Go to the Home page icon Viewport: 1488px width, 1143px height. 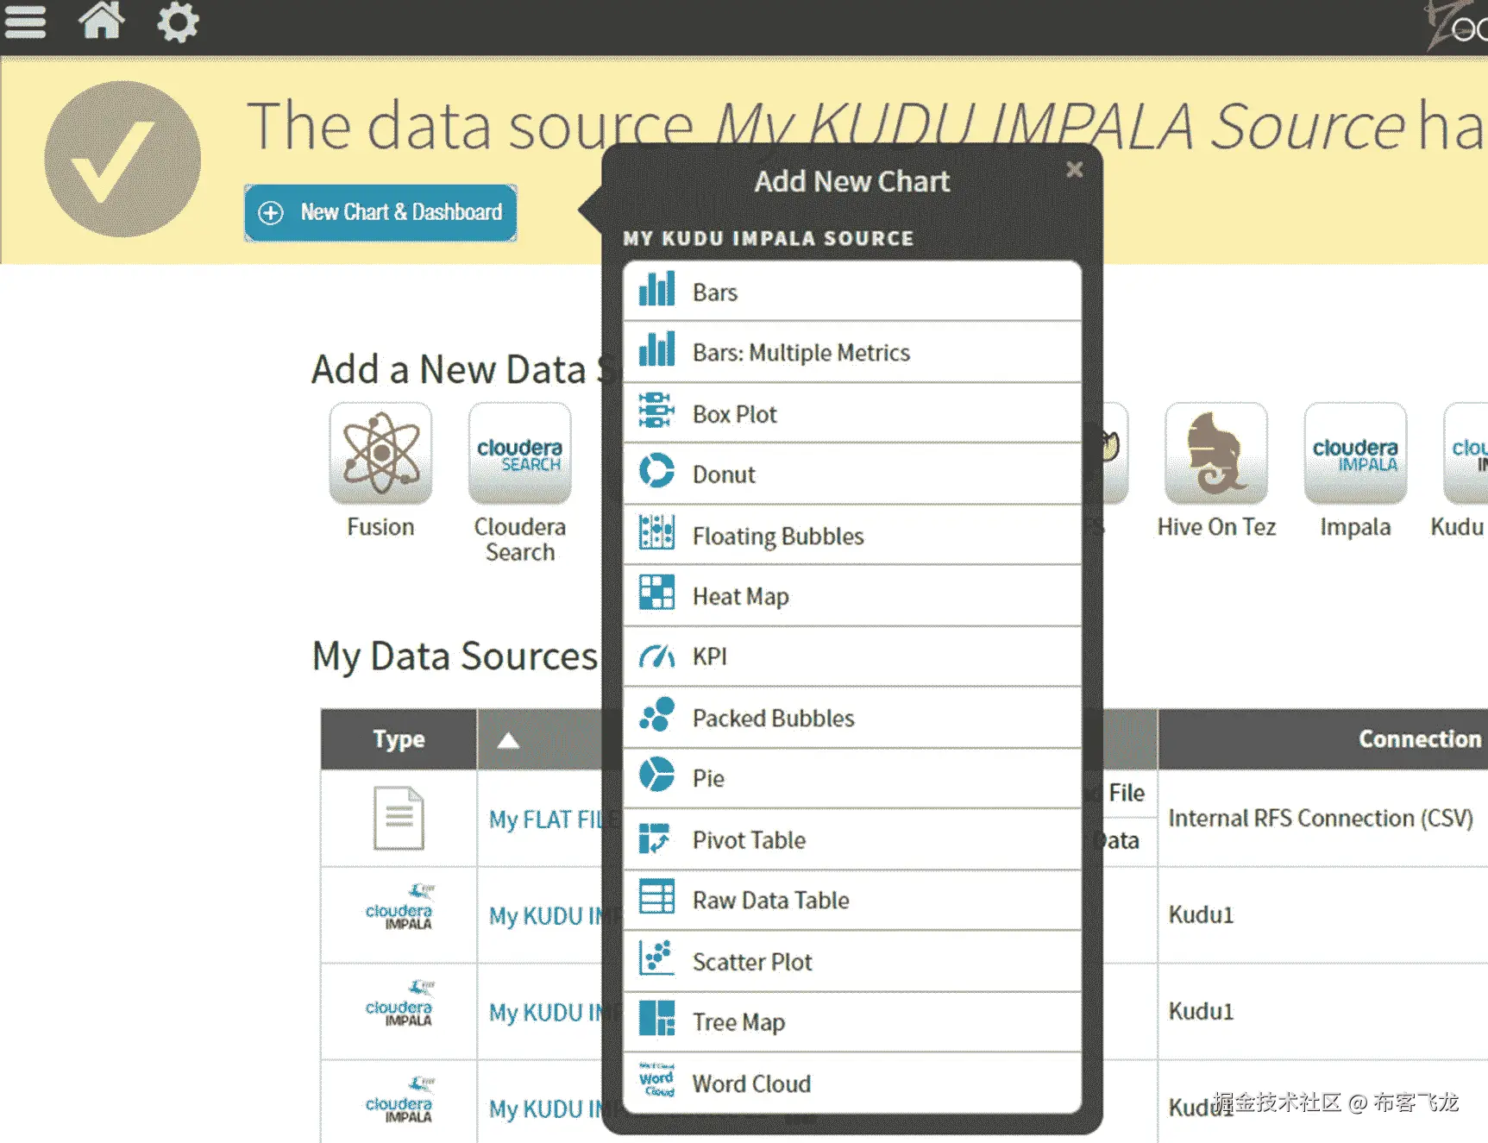click(x=102, y=19)
